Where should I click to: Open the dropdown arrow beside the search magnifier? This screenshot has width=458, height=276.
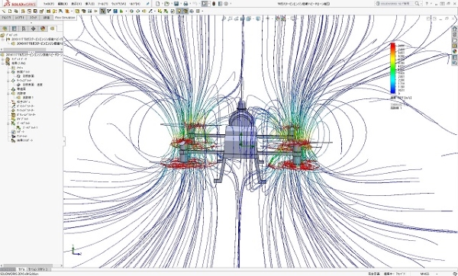click(x=421, y=4)
